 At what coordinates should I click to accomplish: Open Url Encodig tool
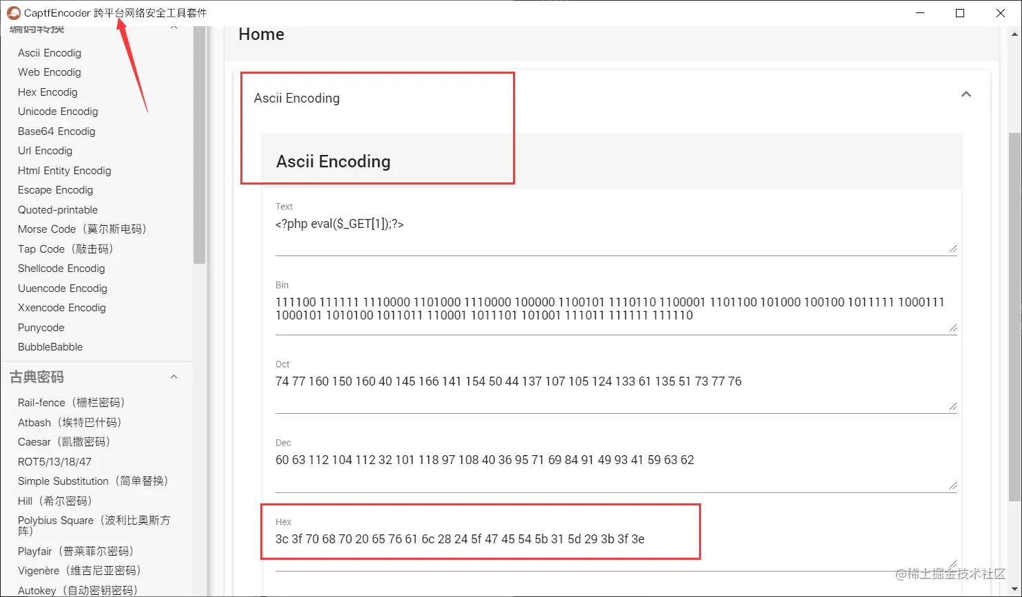(x=45, y=151)
